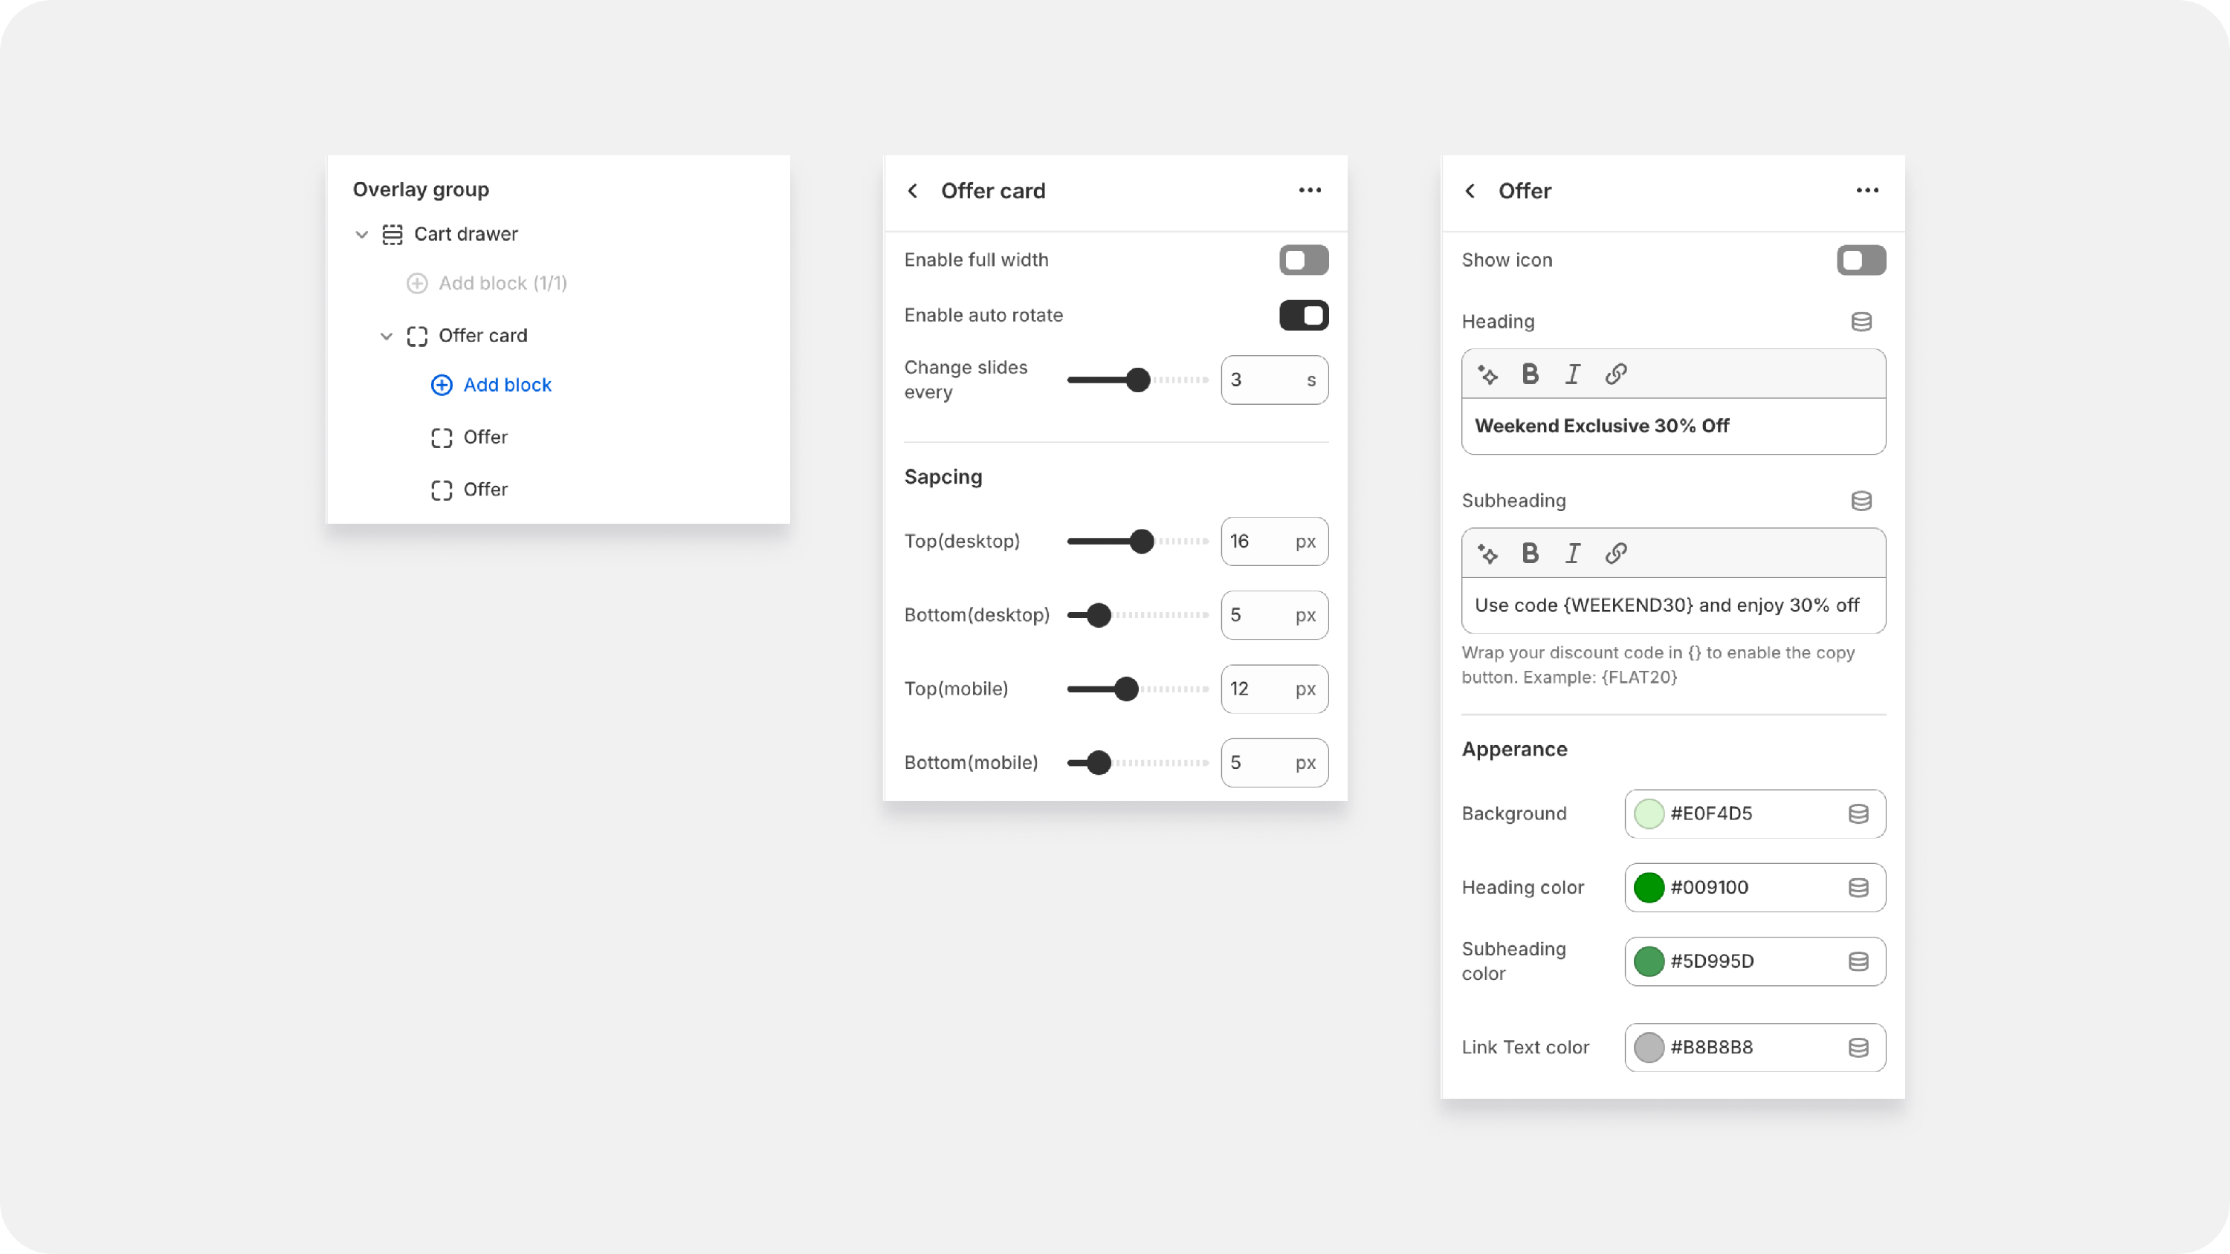Select the first Offer block in tree

485,437
